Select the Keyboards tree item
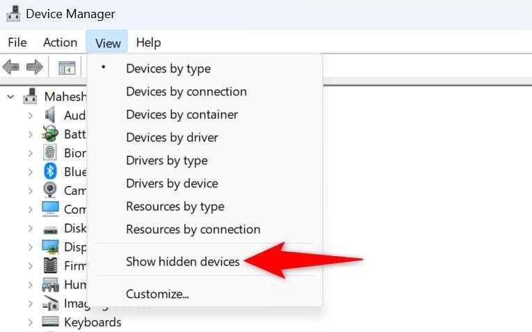The image size is (532, 332). [92, 322]
